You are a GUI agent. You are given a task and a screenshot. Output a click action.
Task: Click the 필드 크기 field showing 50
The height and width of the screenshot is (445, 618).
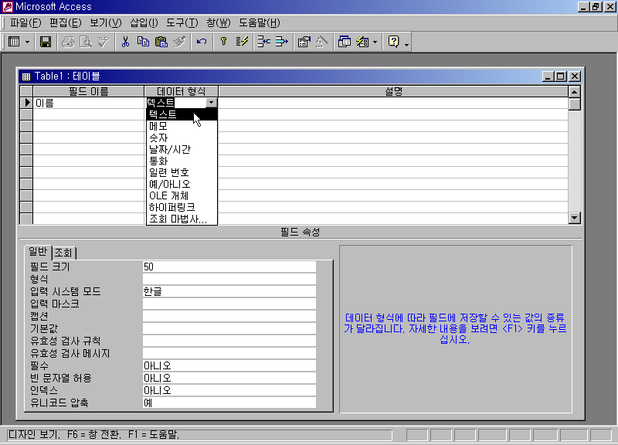coord(229,267)
